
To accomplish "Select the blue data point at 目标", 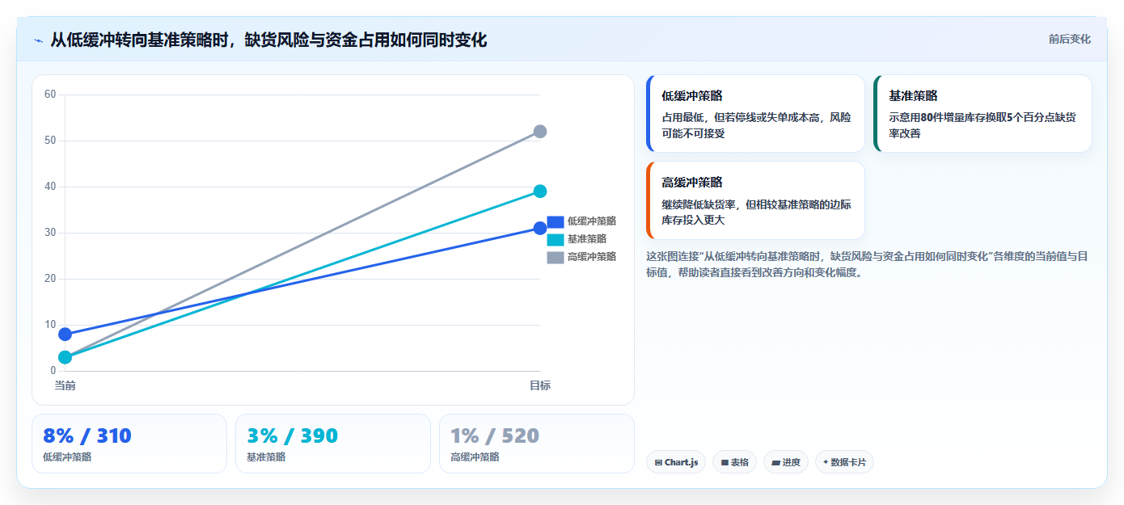I will point(540,228).
